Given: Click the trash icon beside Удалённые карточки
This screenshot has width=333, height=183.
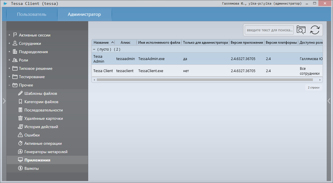Looking at the screenshot, I should click(x=20, y=118).
